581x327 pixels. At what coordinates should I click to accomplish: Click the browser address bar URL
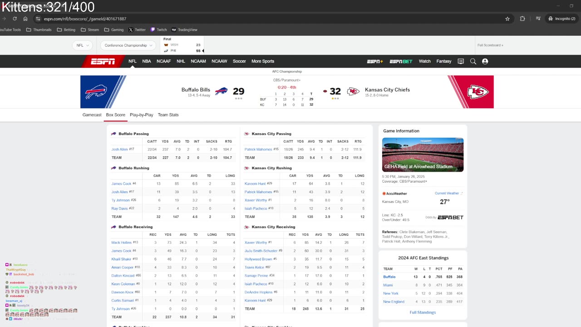(85, 19)
